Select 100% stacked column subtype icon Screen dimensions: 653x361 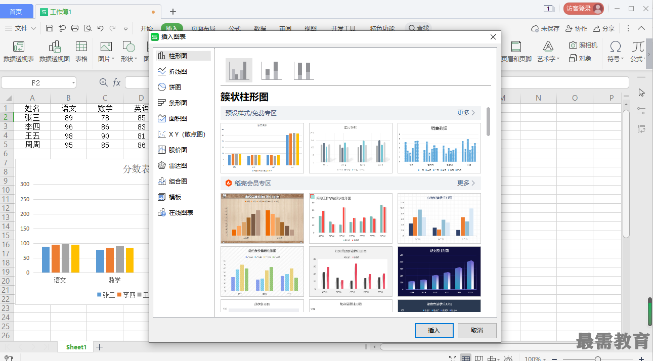304,70
